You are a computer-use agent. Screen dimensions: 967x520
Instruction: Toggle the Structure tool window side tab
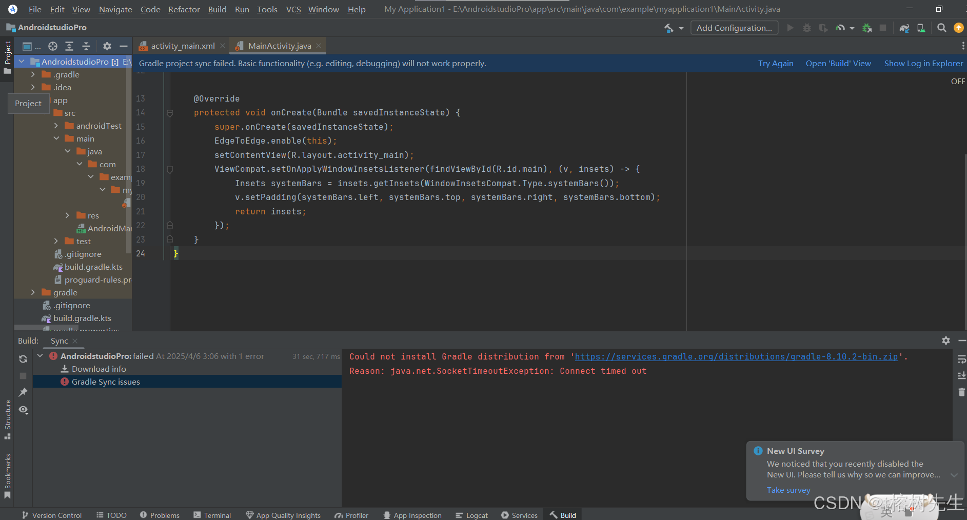tap(7, 419)
